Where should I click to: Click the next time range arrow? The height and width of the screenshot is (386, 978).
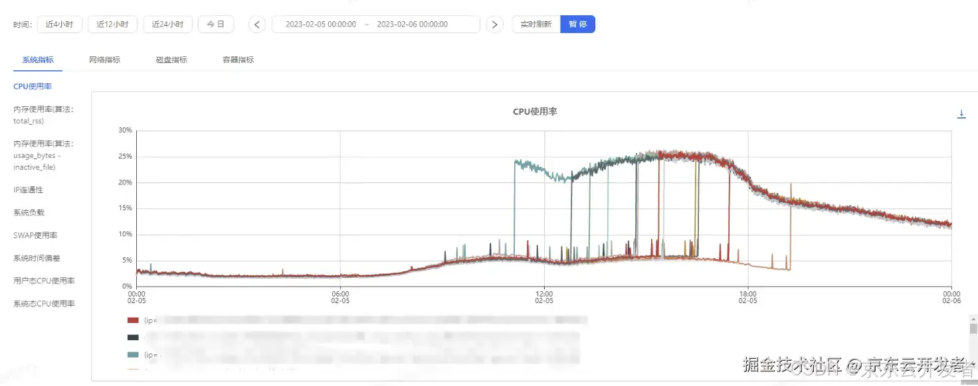[x=494, y=25]
